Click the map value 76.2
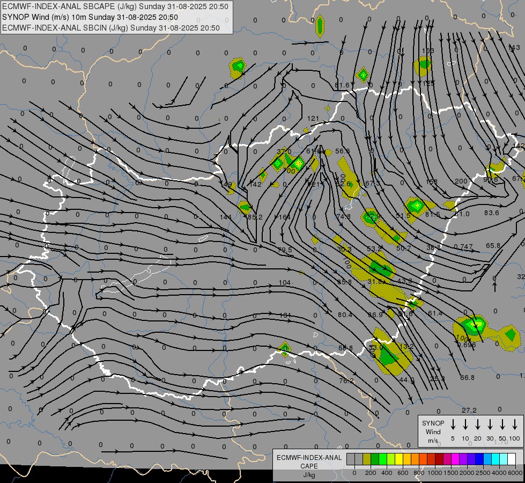 point(346,381)
